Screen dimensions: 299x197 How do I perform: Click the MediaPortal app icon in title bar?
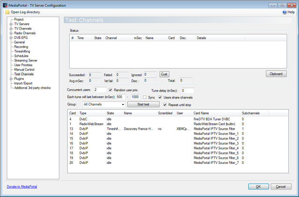(x=5, y=4)
